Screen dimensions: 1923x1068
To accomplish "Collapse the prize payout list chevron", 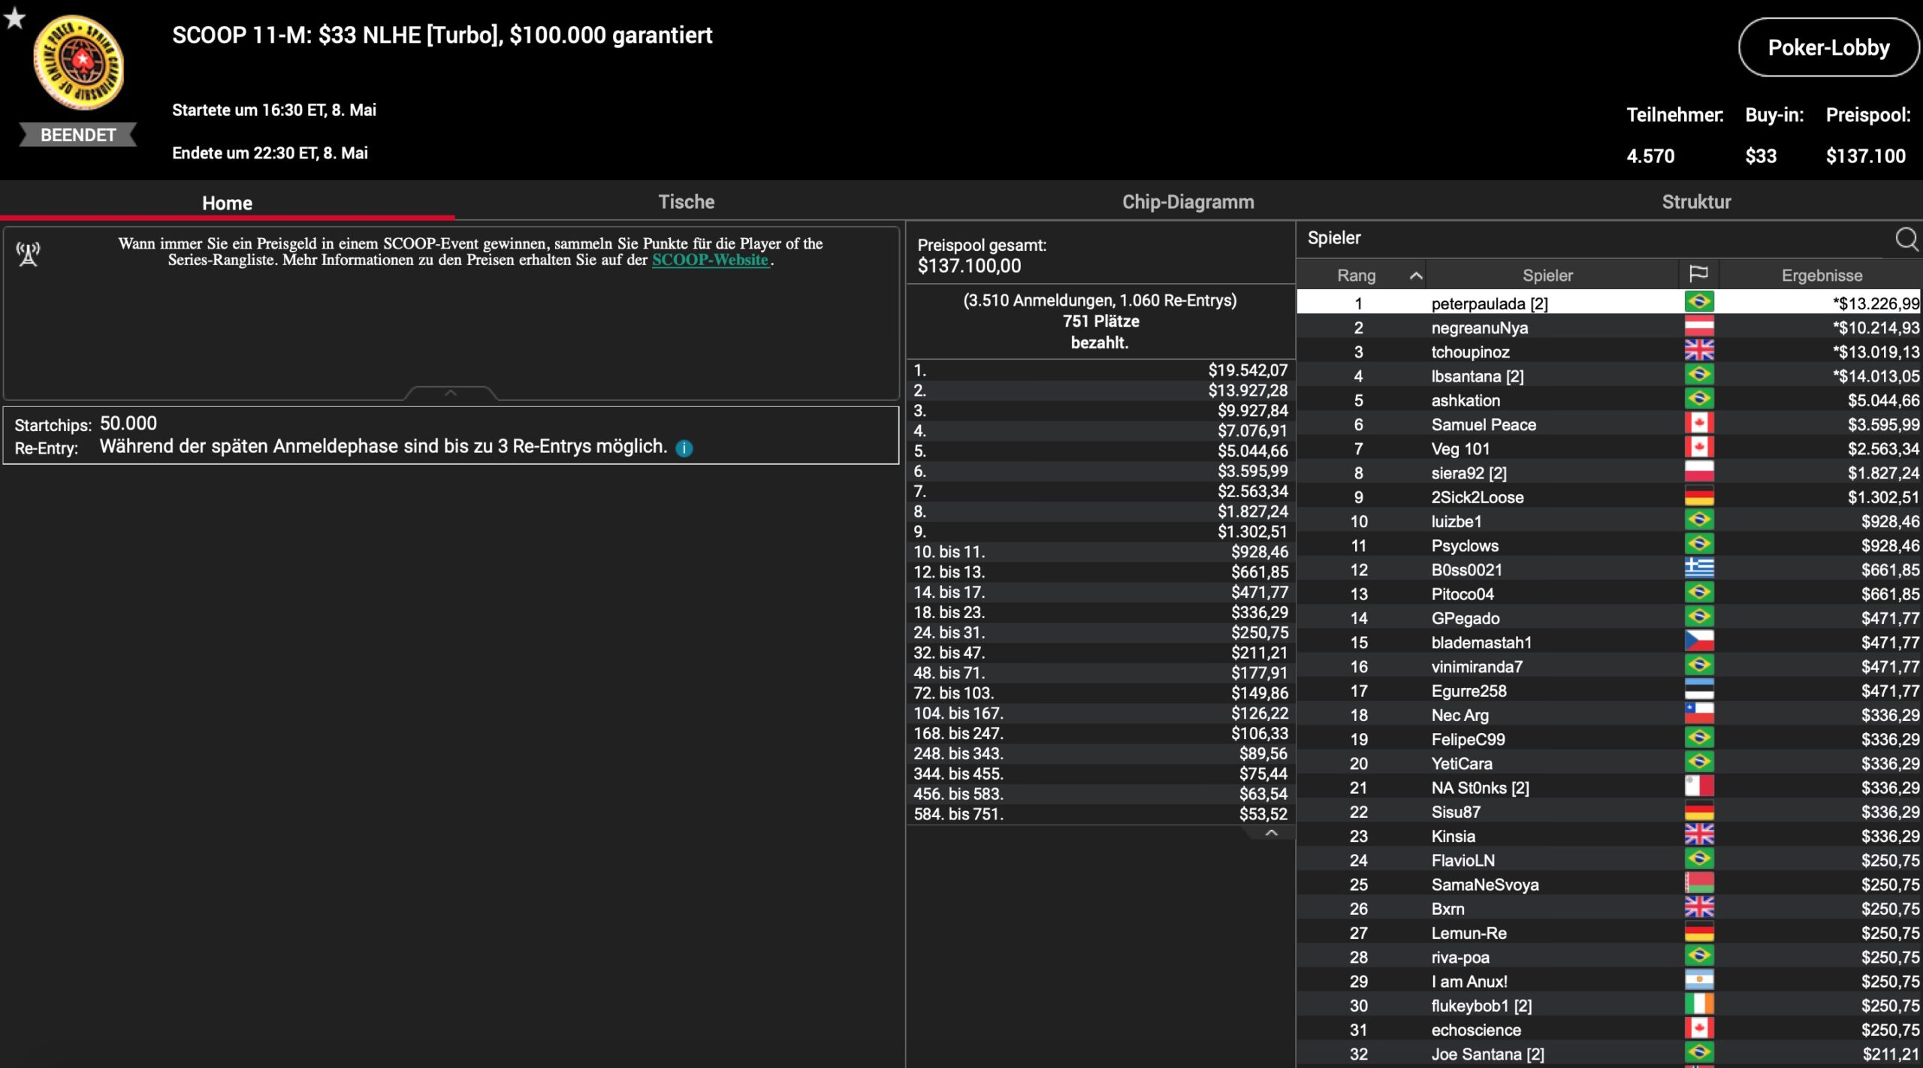I will click(1271, 833).
